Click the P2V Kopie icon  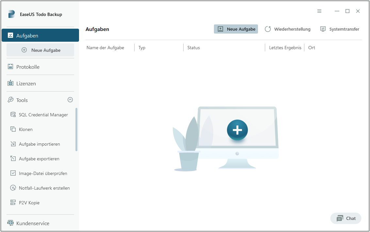point(13,202)
